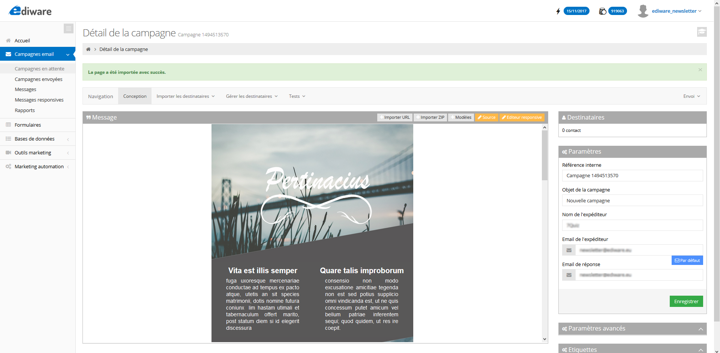Go to Accueil
Screen dimensions: 720x353
(x=22, y=40)
